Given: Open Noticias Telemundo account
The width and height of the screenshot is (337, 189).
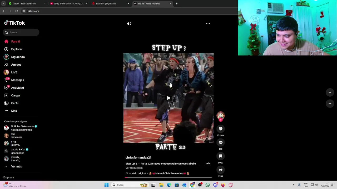Looking at the screenshot, I should [x=21, y=128].
